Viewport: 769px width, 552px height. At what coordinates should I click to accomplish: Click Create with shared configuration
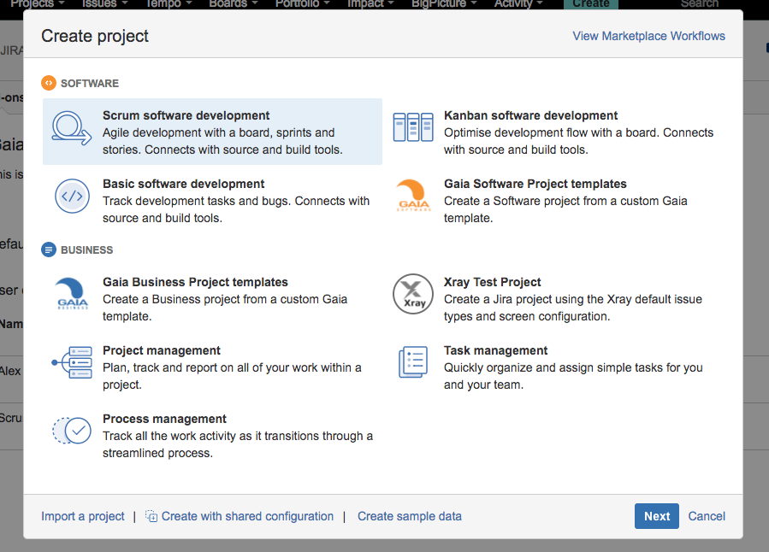pyautogui.click(x=246, y=516)
